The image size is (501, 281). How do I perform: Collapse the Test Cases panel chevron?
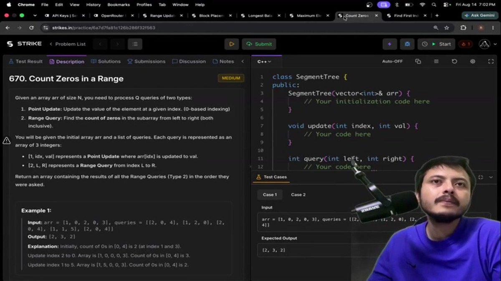click(x=491, y=177)
